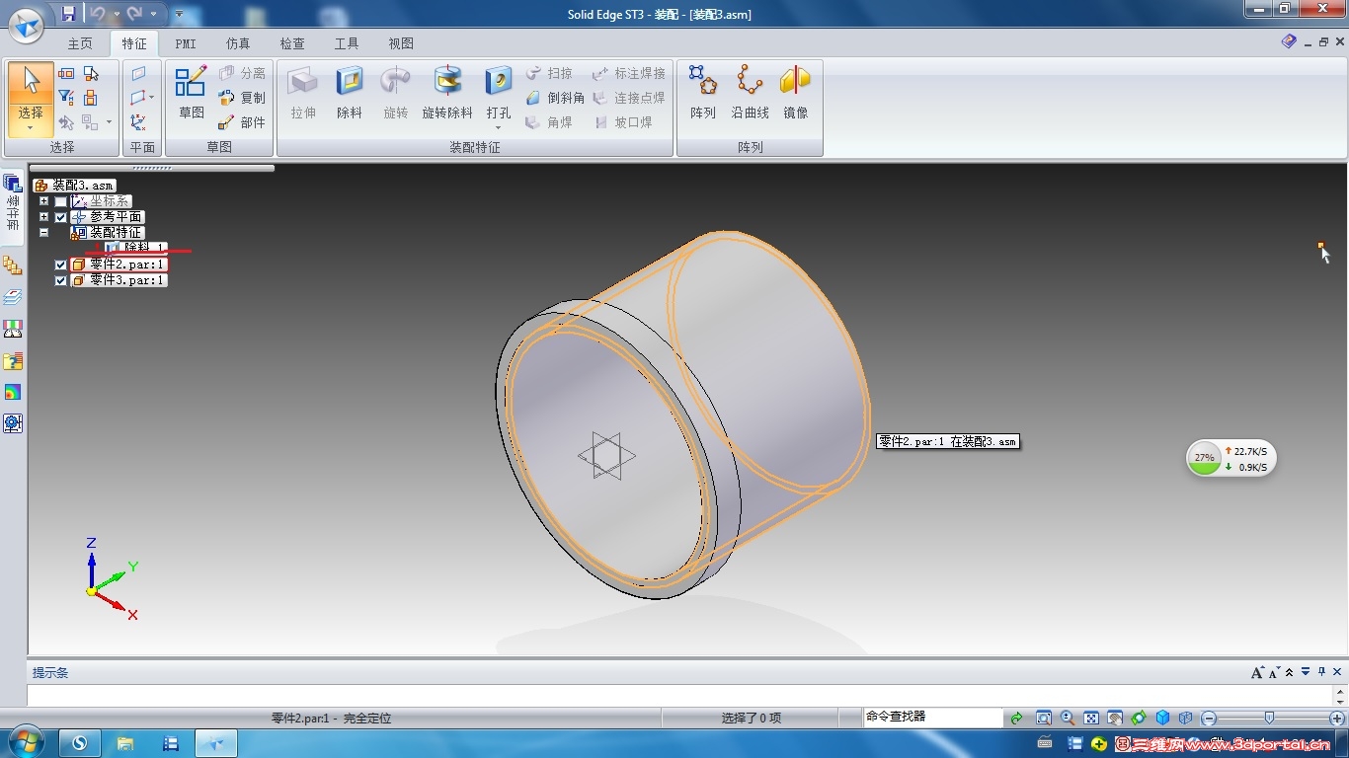
Task: Click the 倒斜角 chamfer button
Action: 554,98
